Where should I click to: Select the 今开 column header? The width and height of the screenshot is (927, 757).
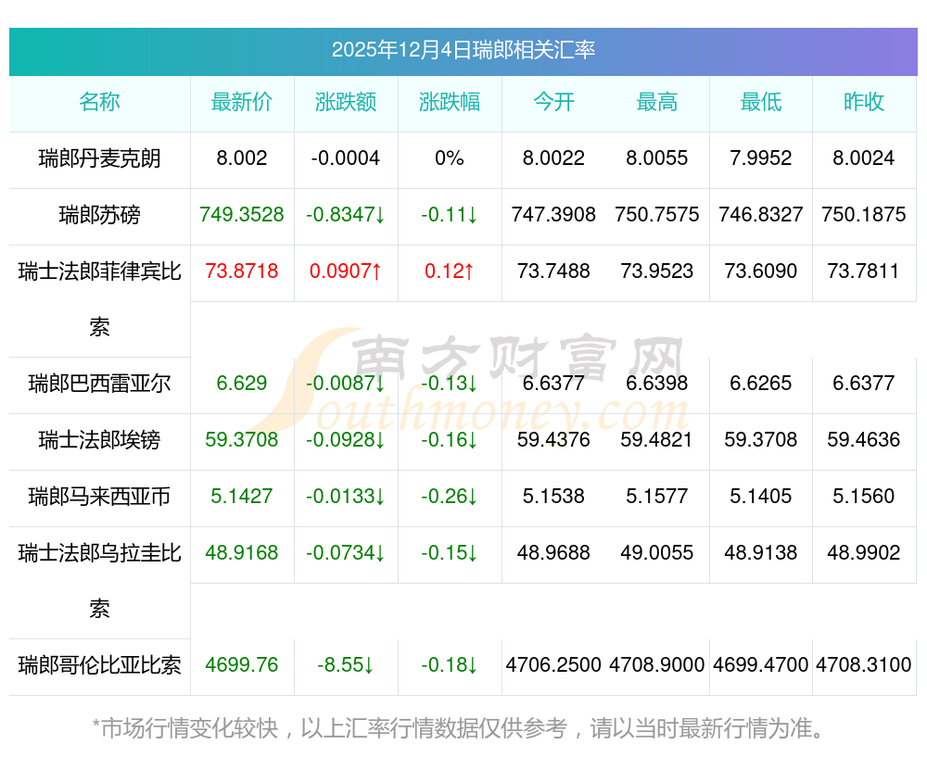(x=553, y=102)
